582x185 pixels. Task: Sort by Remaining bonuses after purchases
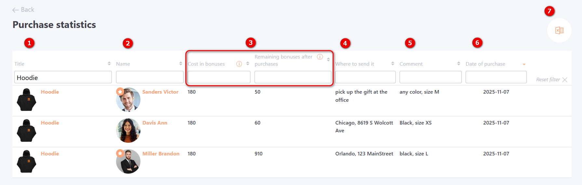click(x=328, y=60)
